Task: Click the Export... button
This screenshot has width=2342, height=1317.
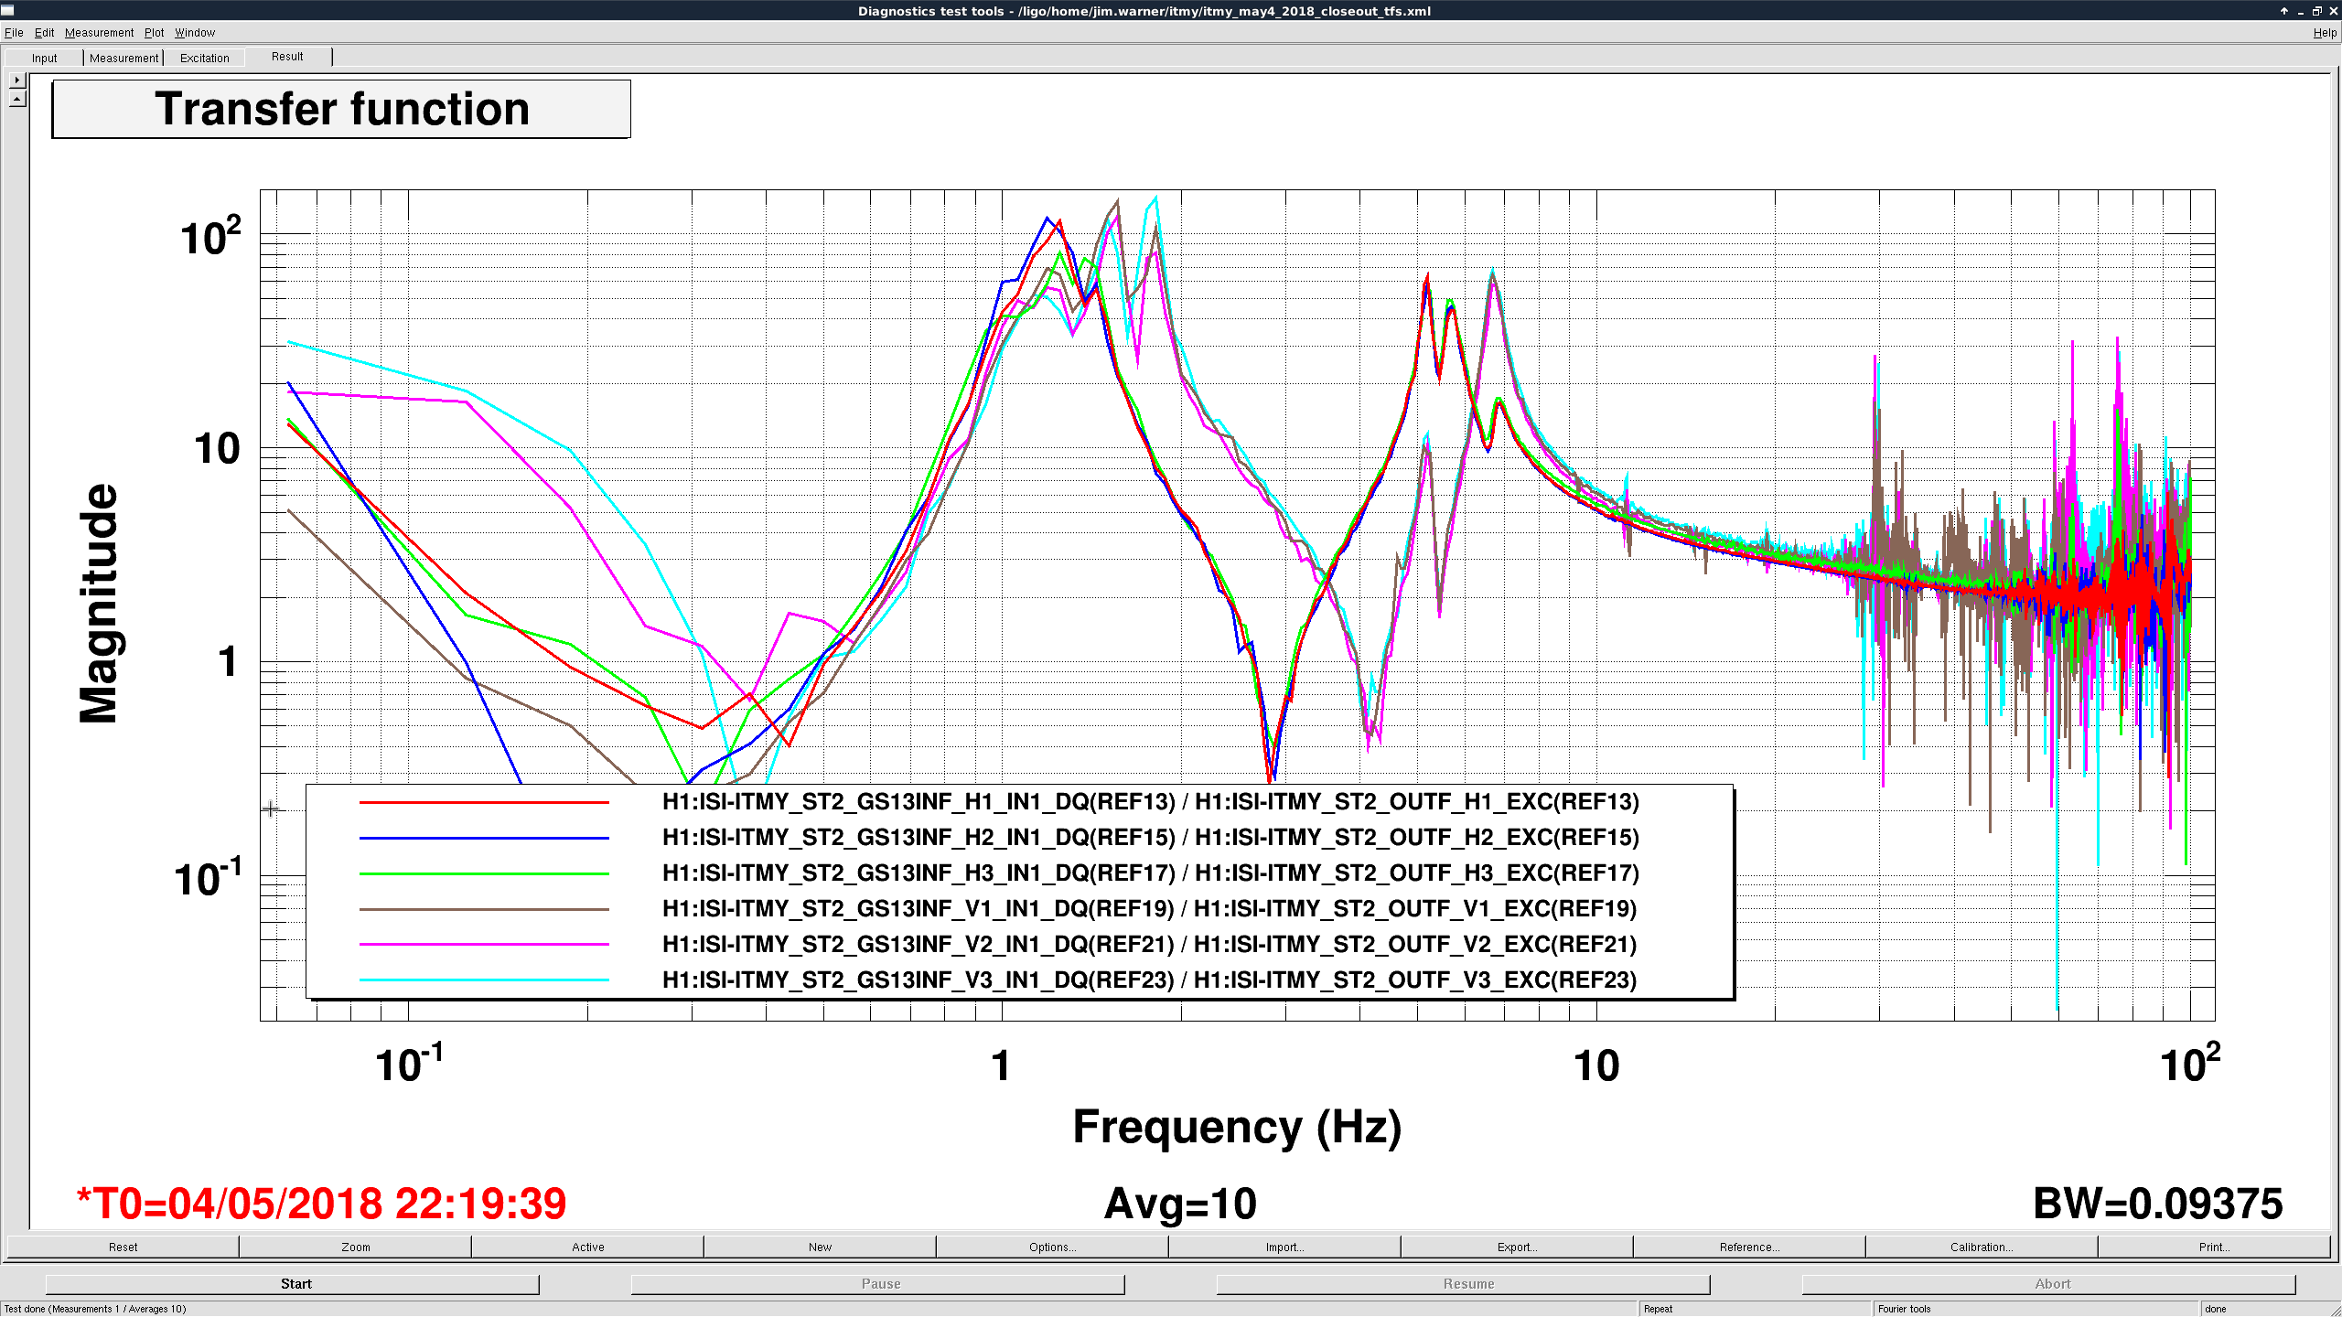Action: tap(1517, 1247)
